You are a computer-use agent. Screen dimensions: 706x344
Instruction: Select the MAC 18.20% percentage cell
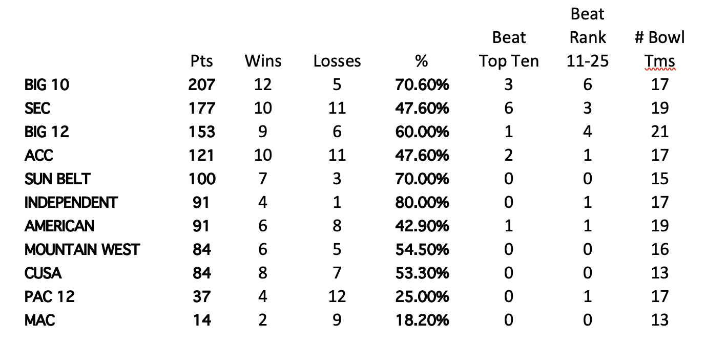point(422,320)
